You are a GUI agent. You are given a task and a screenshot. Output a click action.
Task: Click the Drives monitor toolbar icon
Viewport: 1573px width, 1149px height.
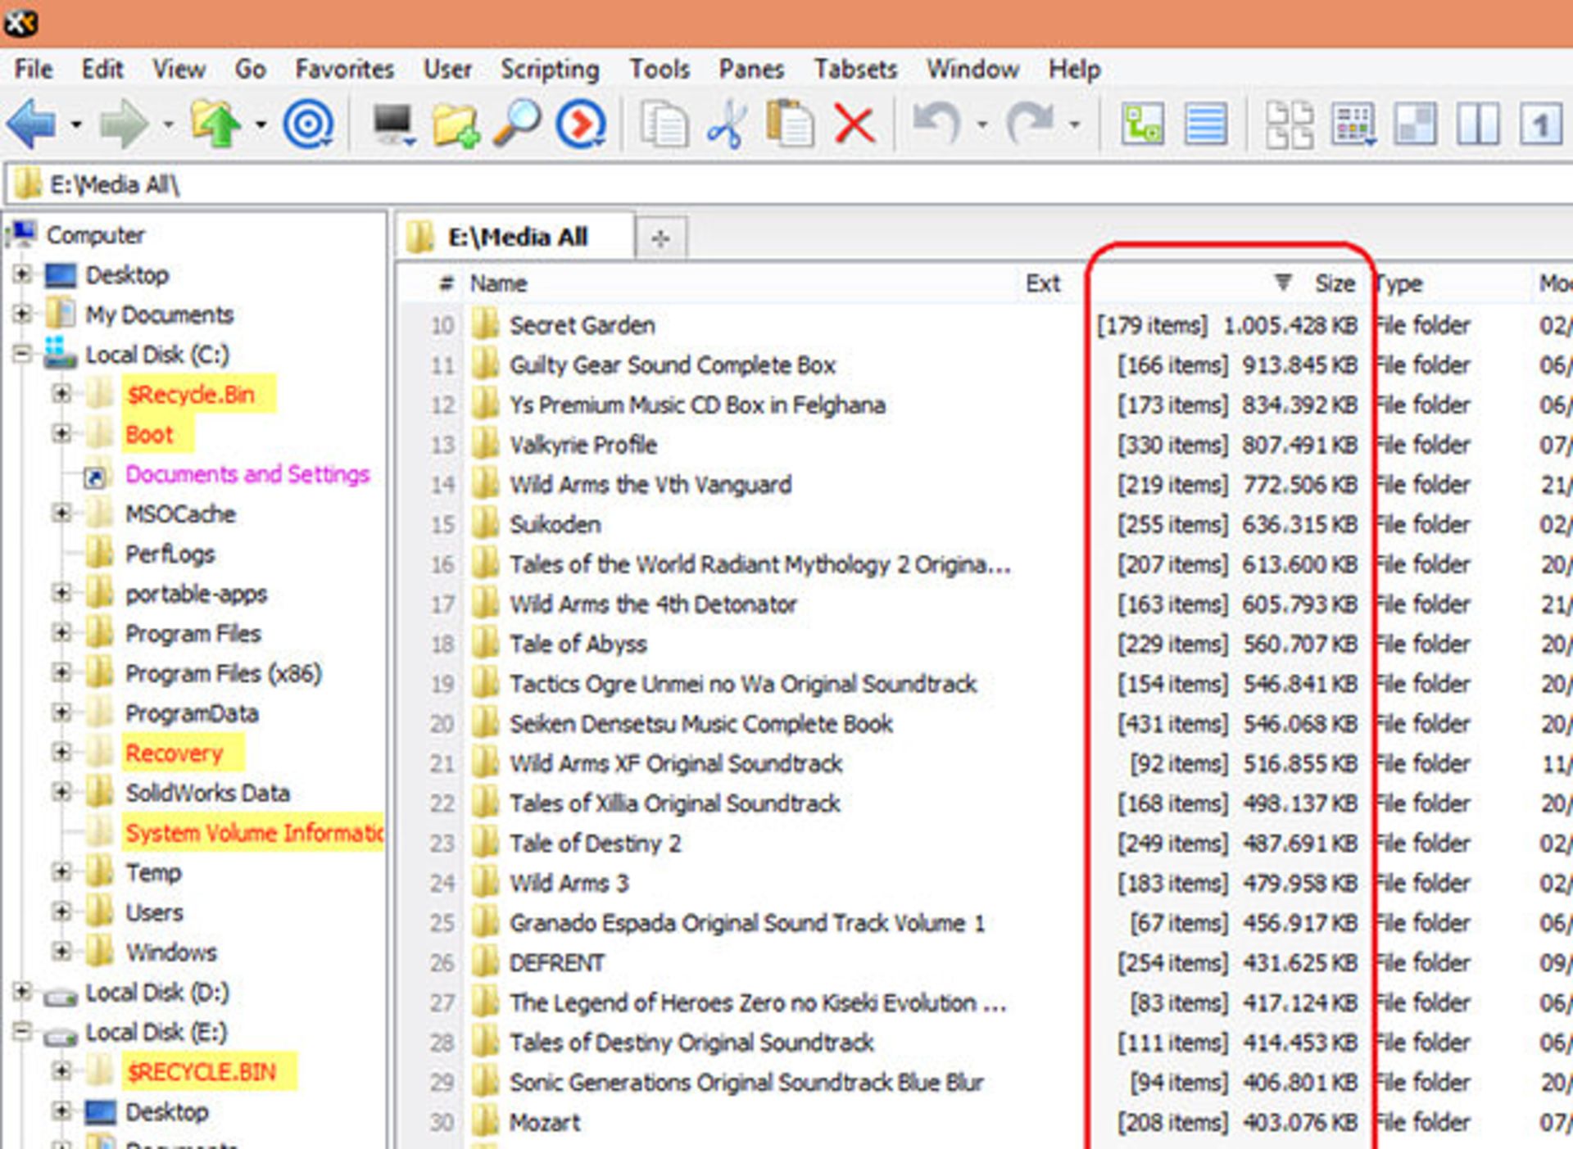point(393,124)
